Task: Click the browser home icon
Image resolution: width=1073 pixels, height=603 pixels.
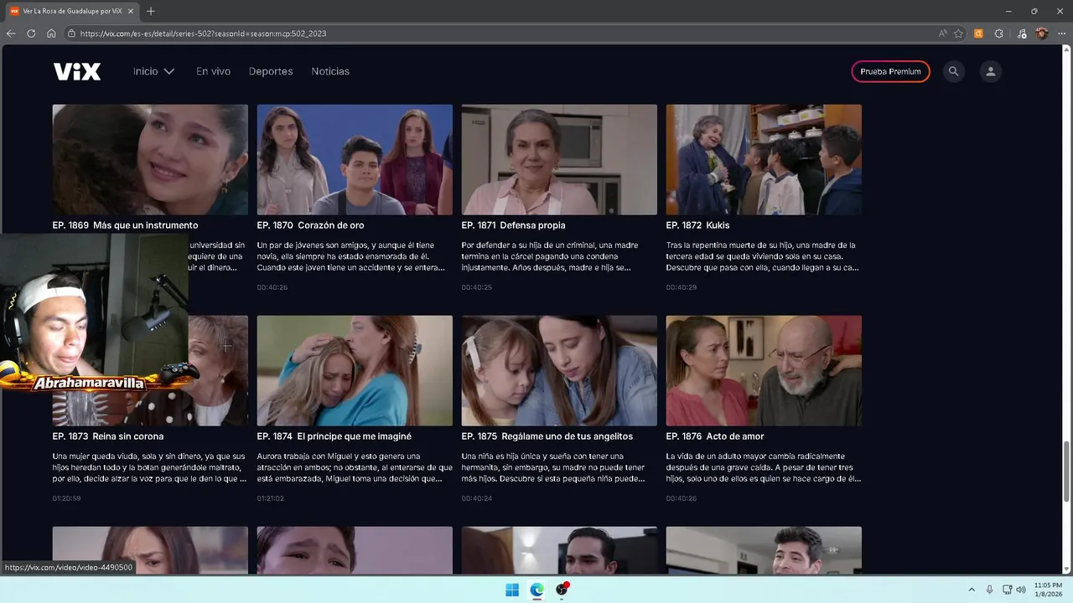Action: point(51,33)
